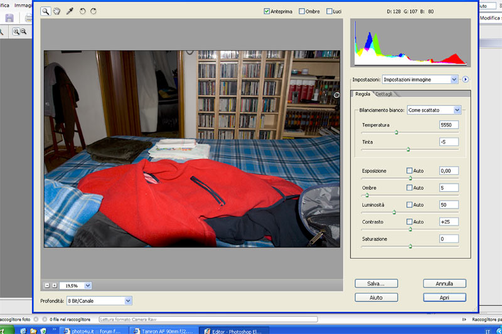Viewport: 502px width, 334px height.
Task: Check Auto for Esposizione
Action: pyautogui.click(x=409, y=170)
